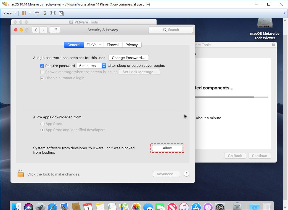Viewport: 288px width, 210px height.
Task: Switch to the Firewall tab
Action: coord(113,45)
